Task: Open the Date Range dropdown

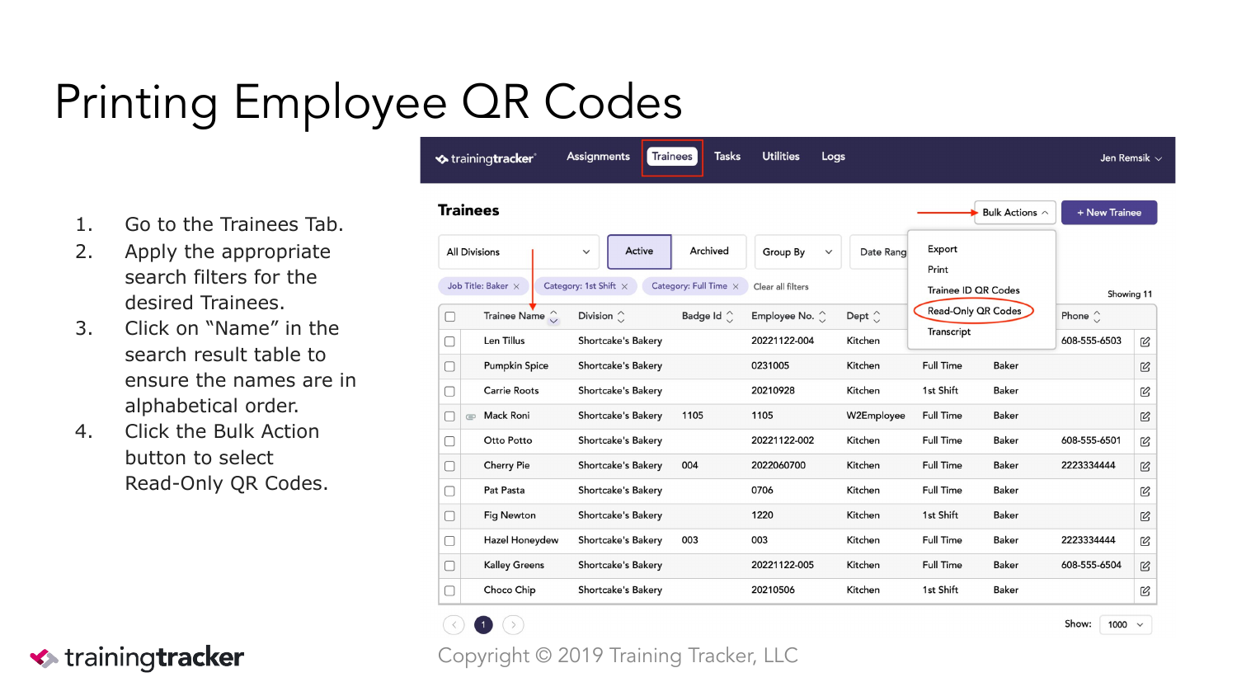Action: (x=879, y=252)
